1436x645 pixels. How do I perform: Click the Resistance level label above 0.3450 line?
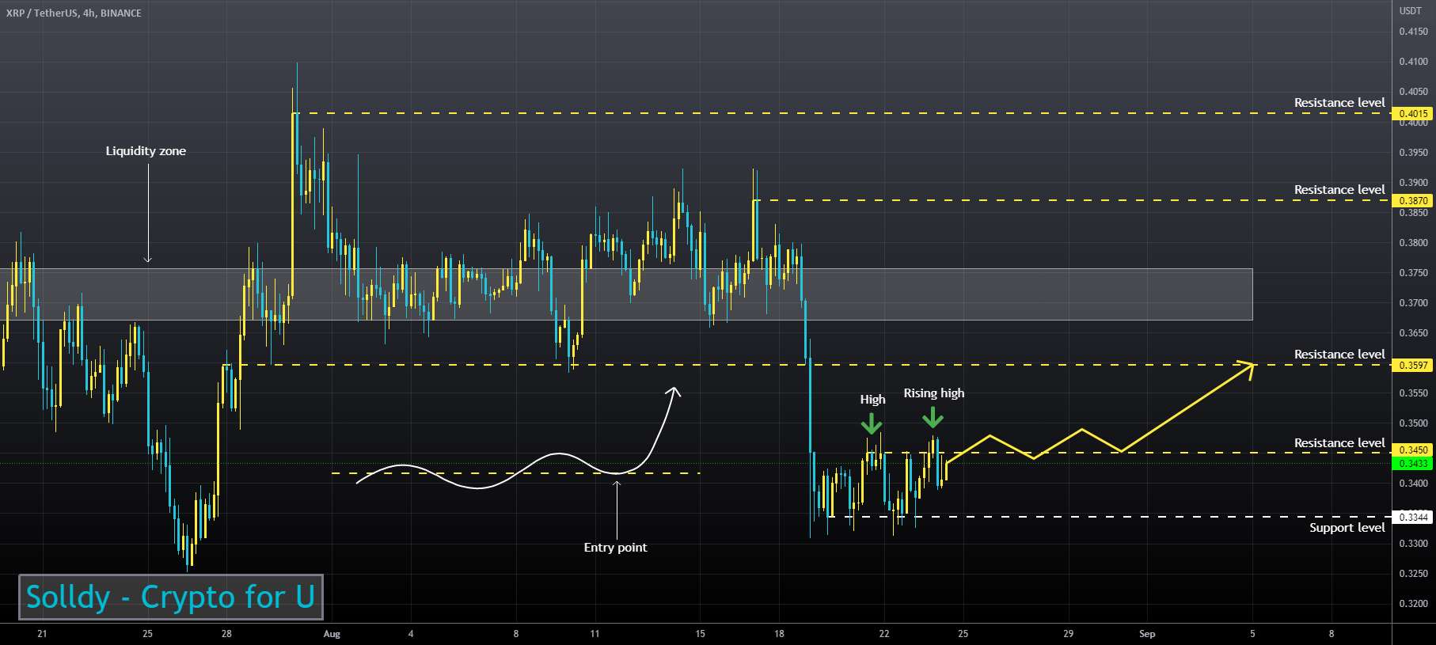[1339, 443]
